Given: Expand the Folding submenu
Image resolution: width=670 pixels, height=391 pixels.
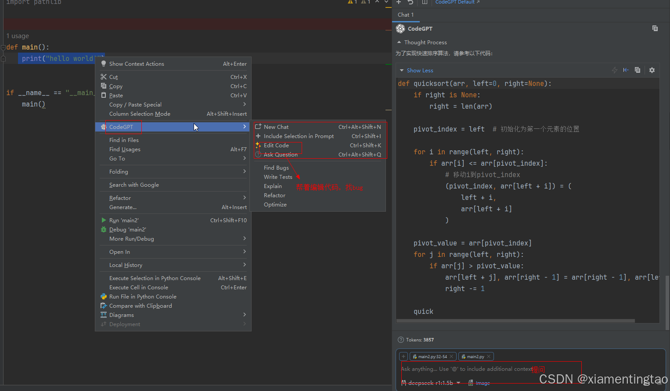Looking at the screenshot, I should coord(173,172).
